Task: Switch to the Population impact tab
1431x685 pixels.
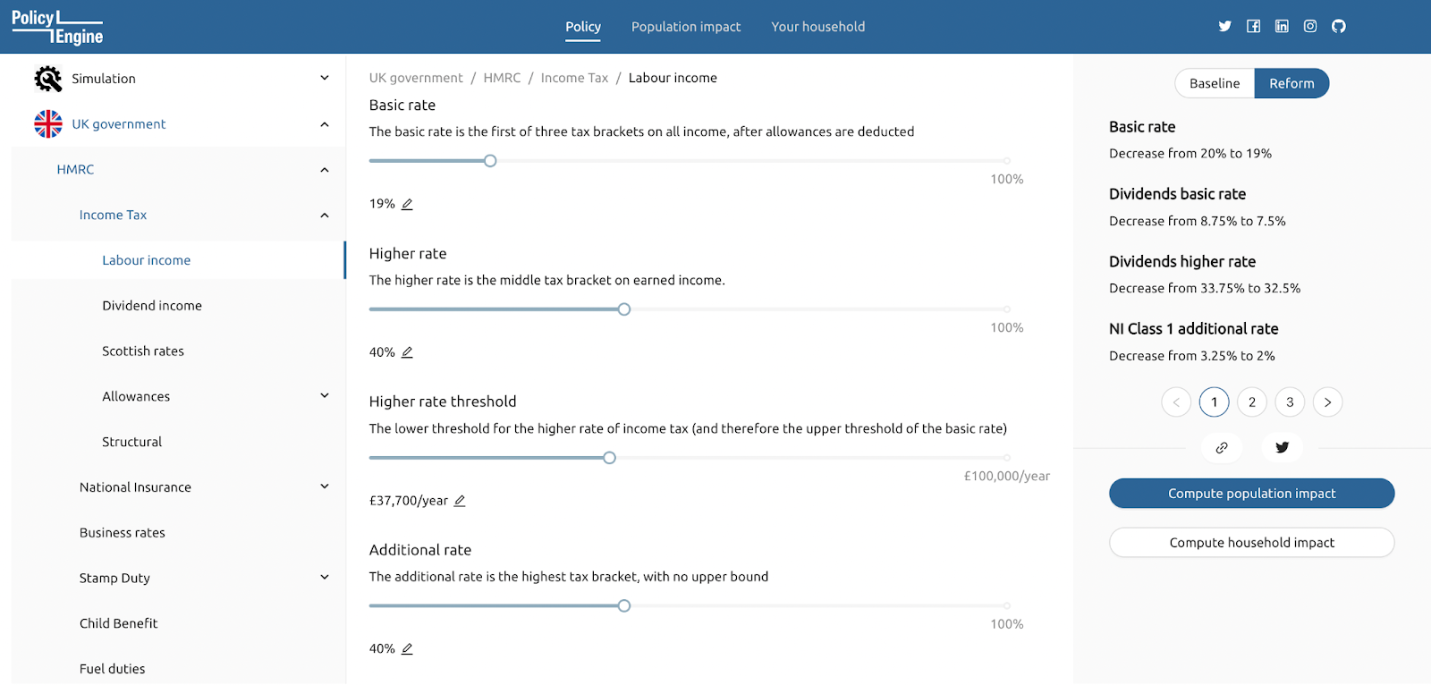Action: click(686, 27)
